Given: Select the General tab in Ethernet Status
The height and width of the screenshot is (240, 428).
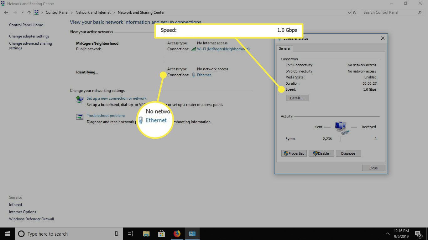Looking at the screenshot, I should pyautogui.click(x=284, y=48).
